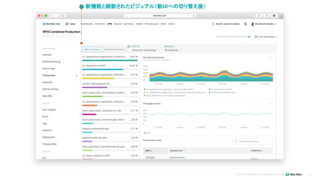Add a new Safari tab
This screenshot has height=180, width=320.
[x=281, y=17]
